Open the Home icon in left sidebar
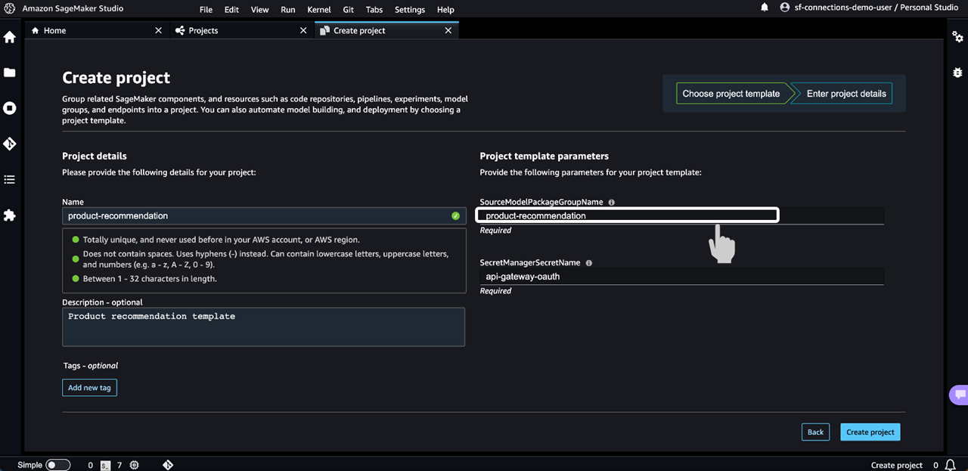This screenshot has width=968, height=471. [x=10, y=37]
